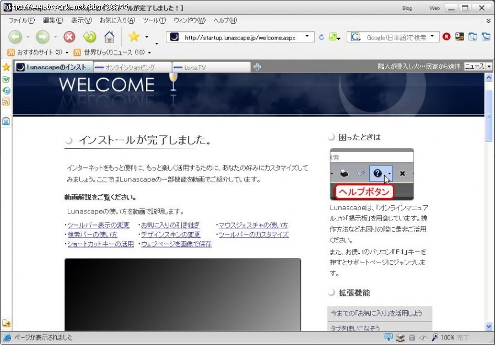Image resolution: width=496 pixels, height=345 pixels.
Task: Select the Lunascapeのインスト... tab
Action: 53,67
